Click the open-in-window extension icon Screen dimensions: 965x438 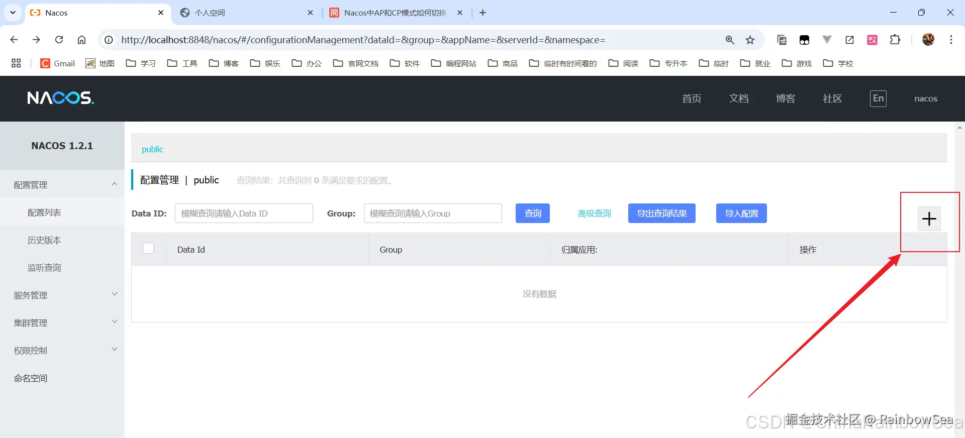849,40
